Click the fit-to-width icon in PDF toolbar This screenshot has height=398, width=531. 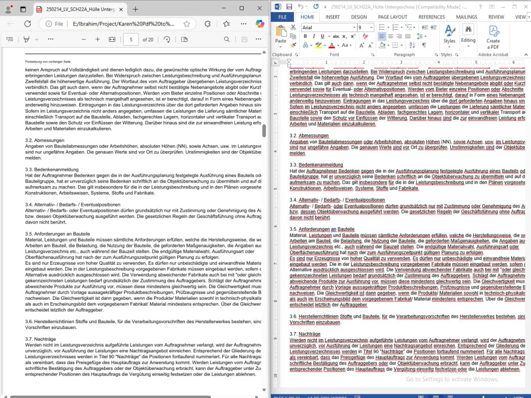tap(112, 39)
